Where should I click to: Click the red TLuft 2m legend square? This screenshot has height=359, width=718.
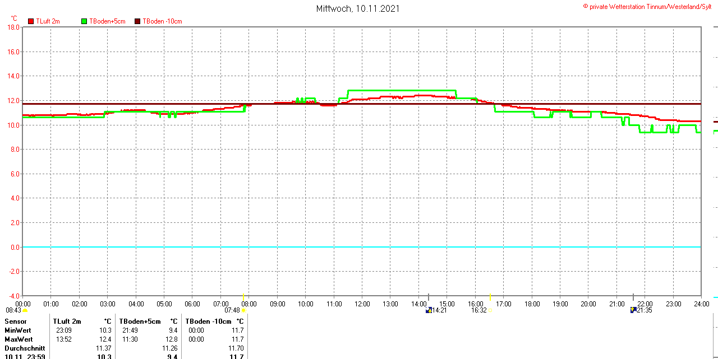(x=31, y=21)
